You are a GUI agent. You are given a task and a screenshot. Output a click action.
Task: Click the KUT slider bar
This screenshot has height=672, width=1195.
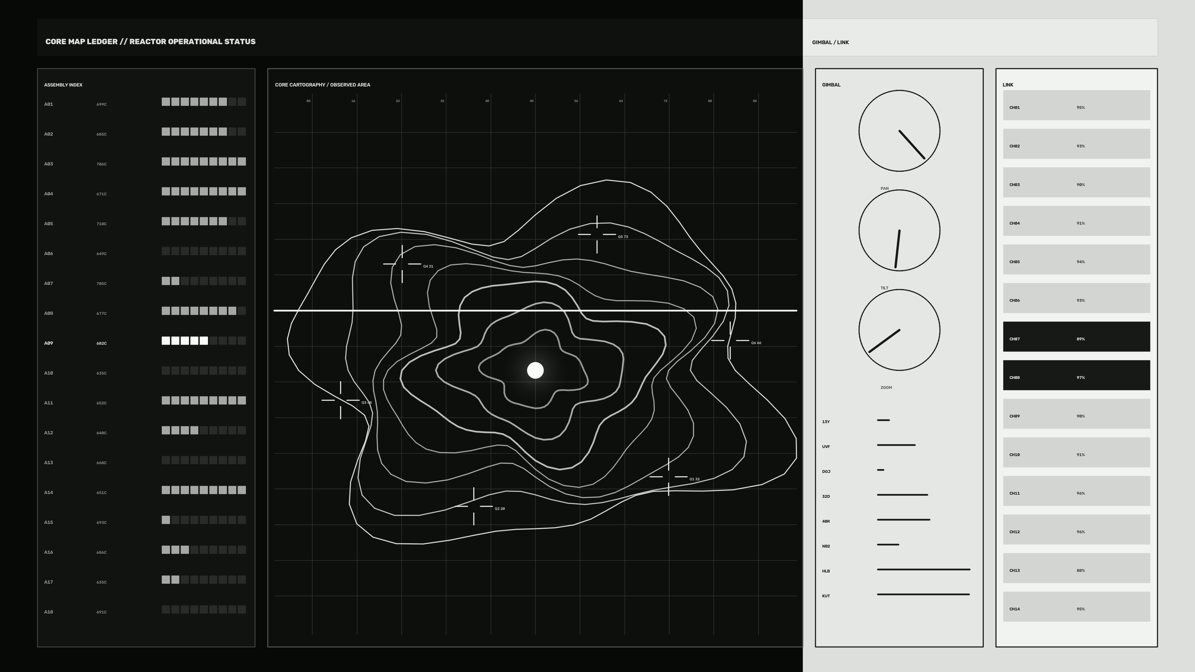(x=923, y=595)
